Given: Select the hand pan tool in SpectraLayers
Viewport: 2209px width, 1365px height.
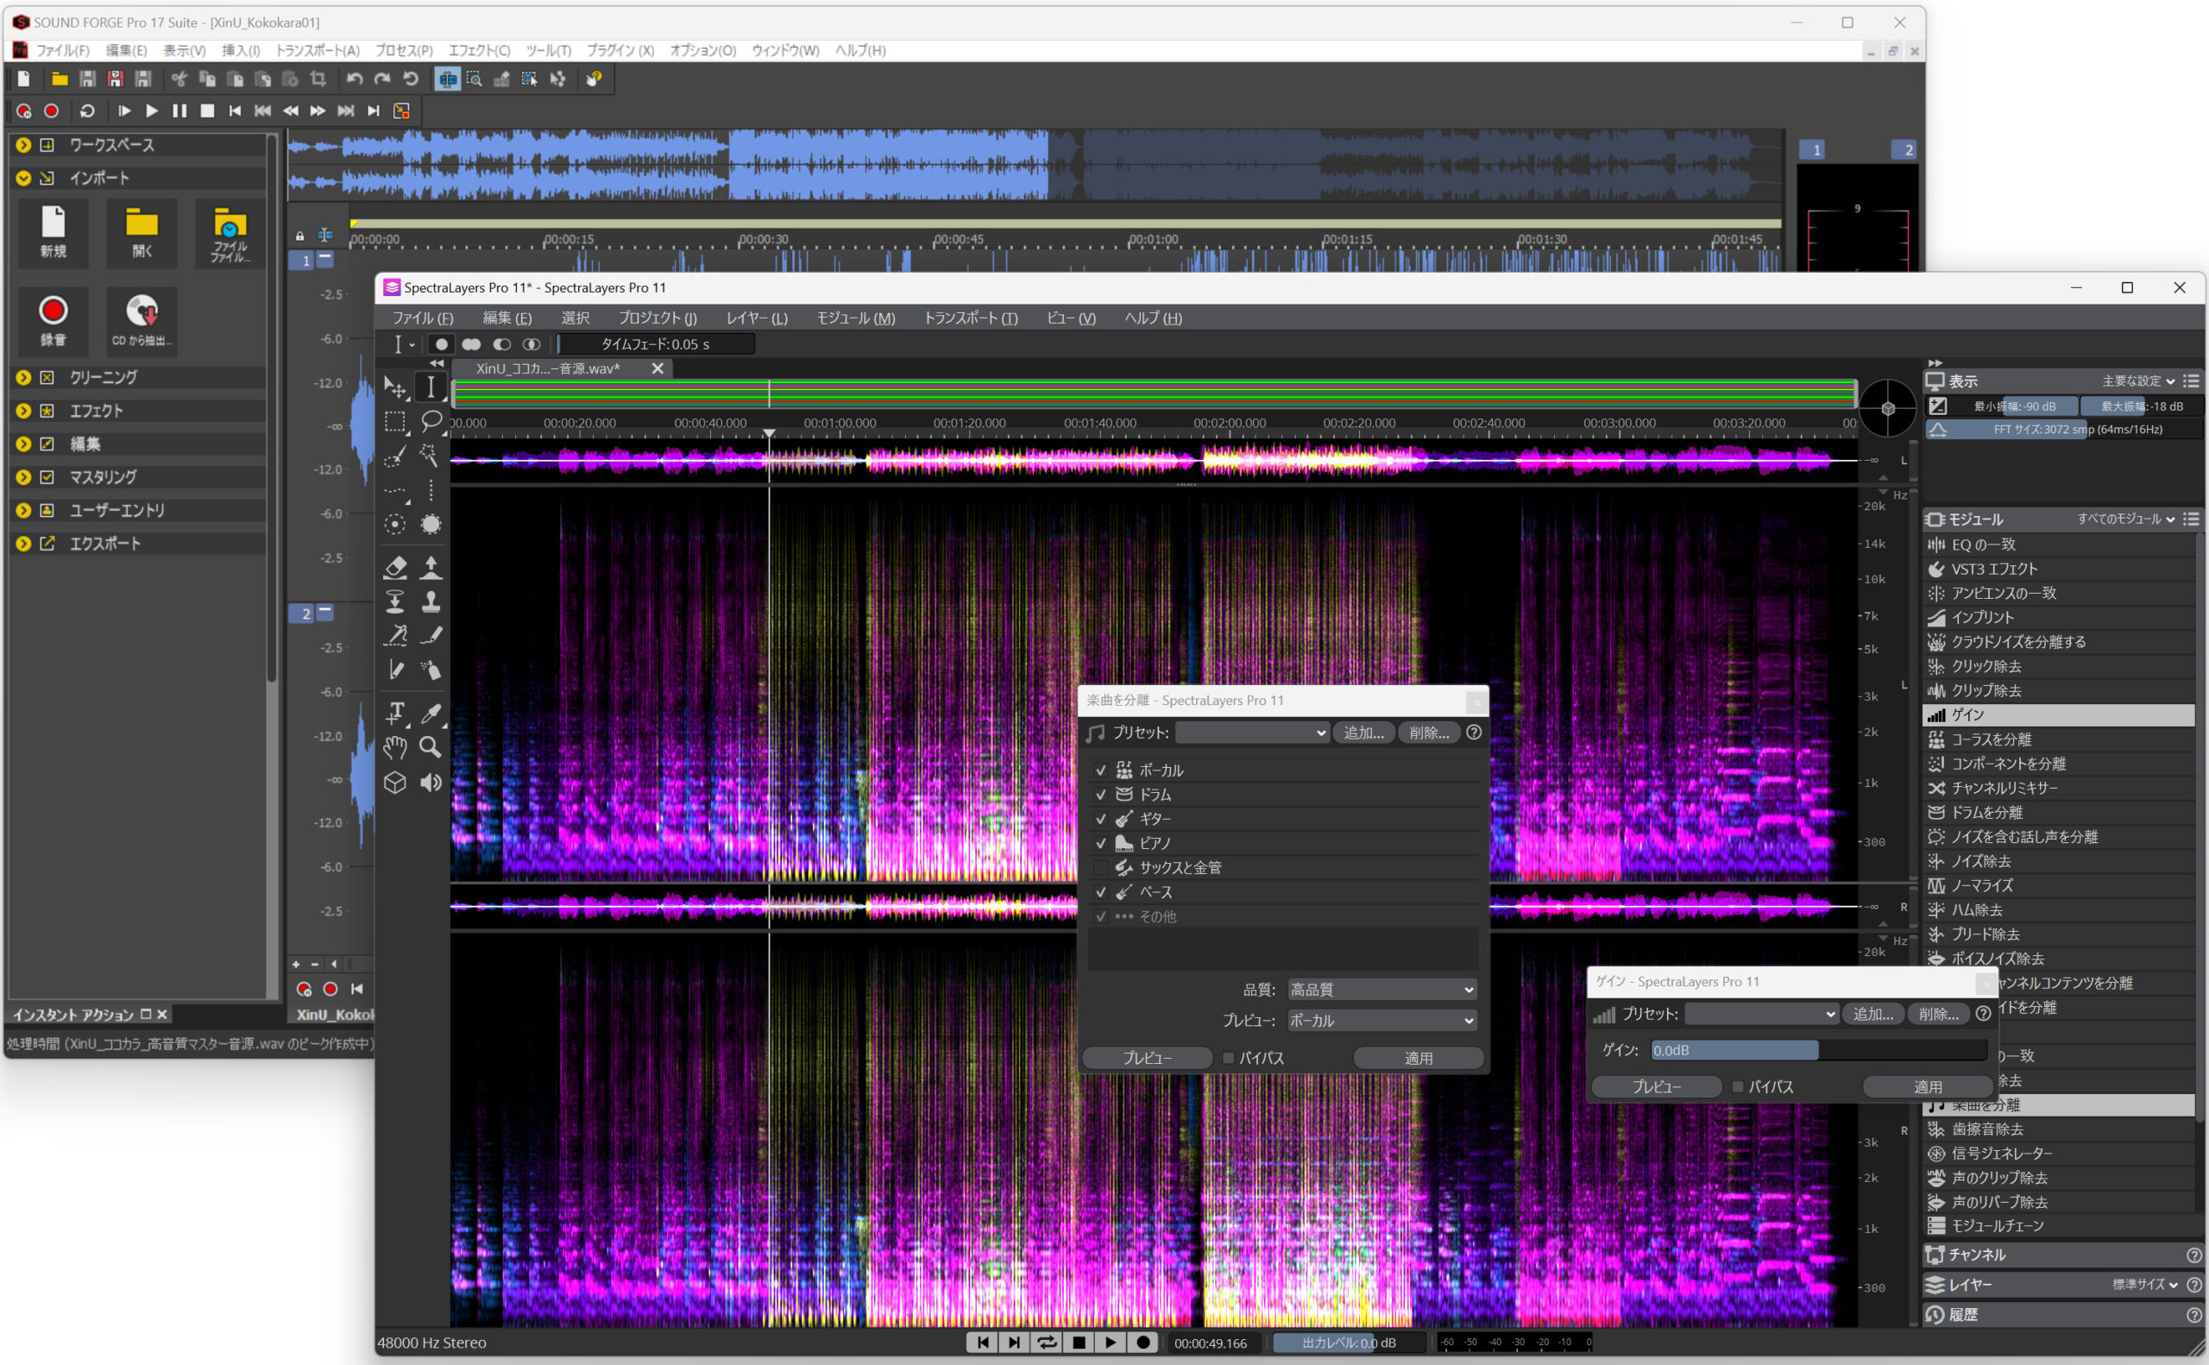Looking at the screenshot, I should pos(394,747).
